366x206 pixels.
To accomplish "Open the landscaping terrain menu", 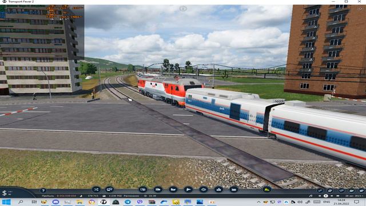I will (204, 189).
